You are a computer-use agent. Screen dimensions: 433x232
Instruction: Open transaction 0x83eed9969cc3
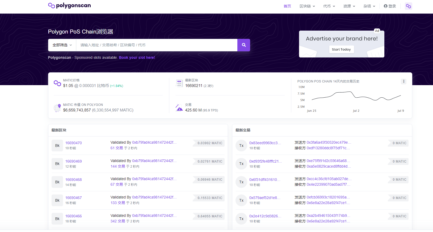click(265, 143)
